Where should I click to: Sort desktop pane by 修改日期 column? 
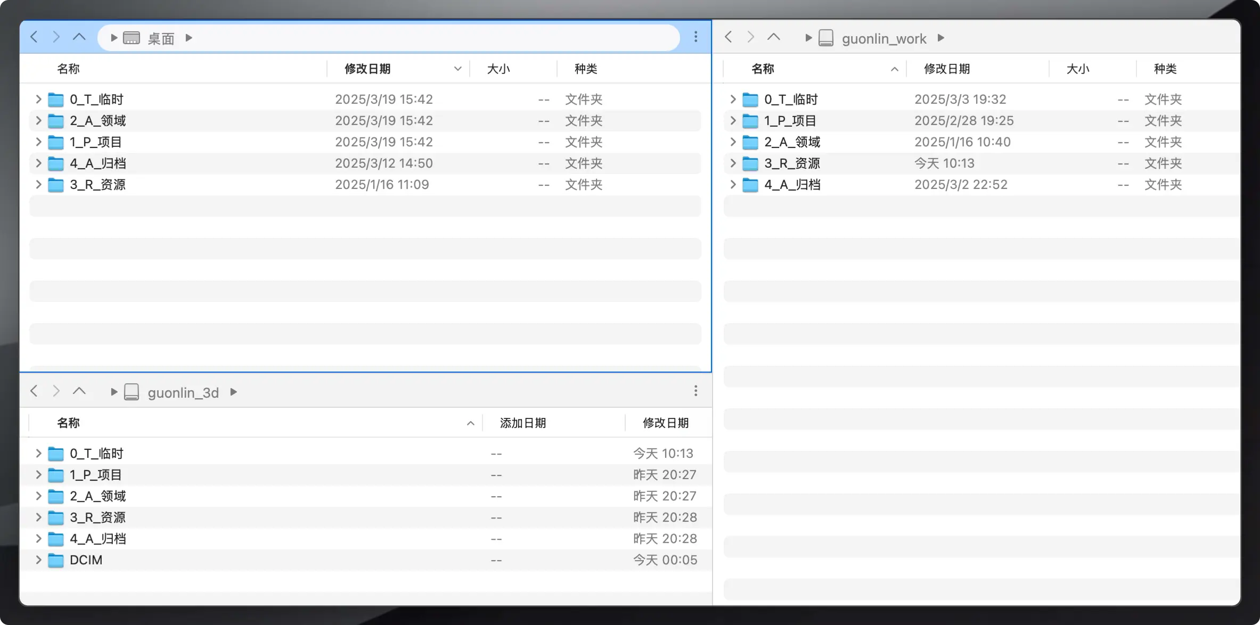coord(367,69)
